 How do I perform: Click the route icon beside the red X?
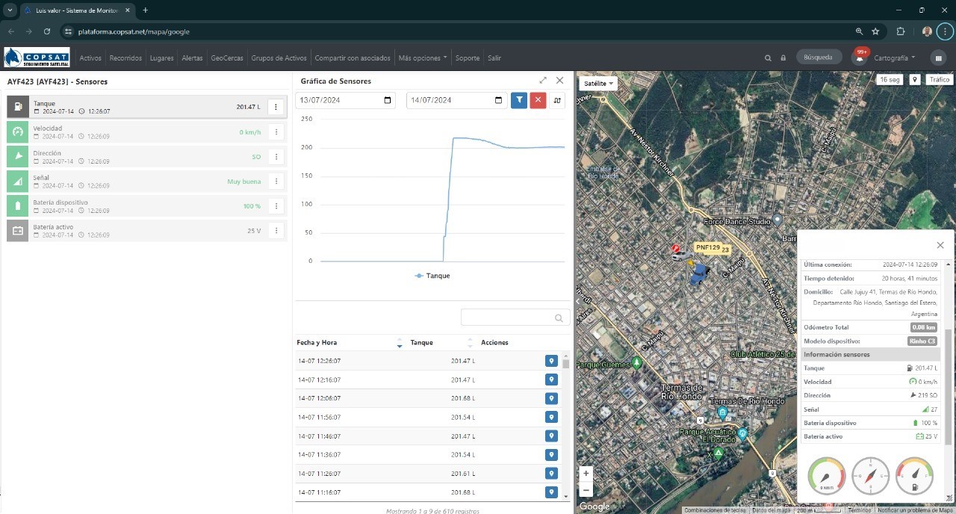click(557, 100)
